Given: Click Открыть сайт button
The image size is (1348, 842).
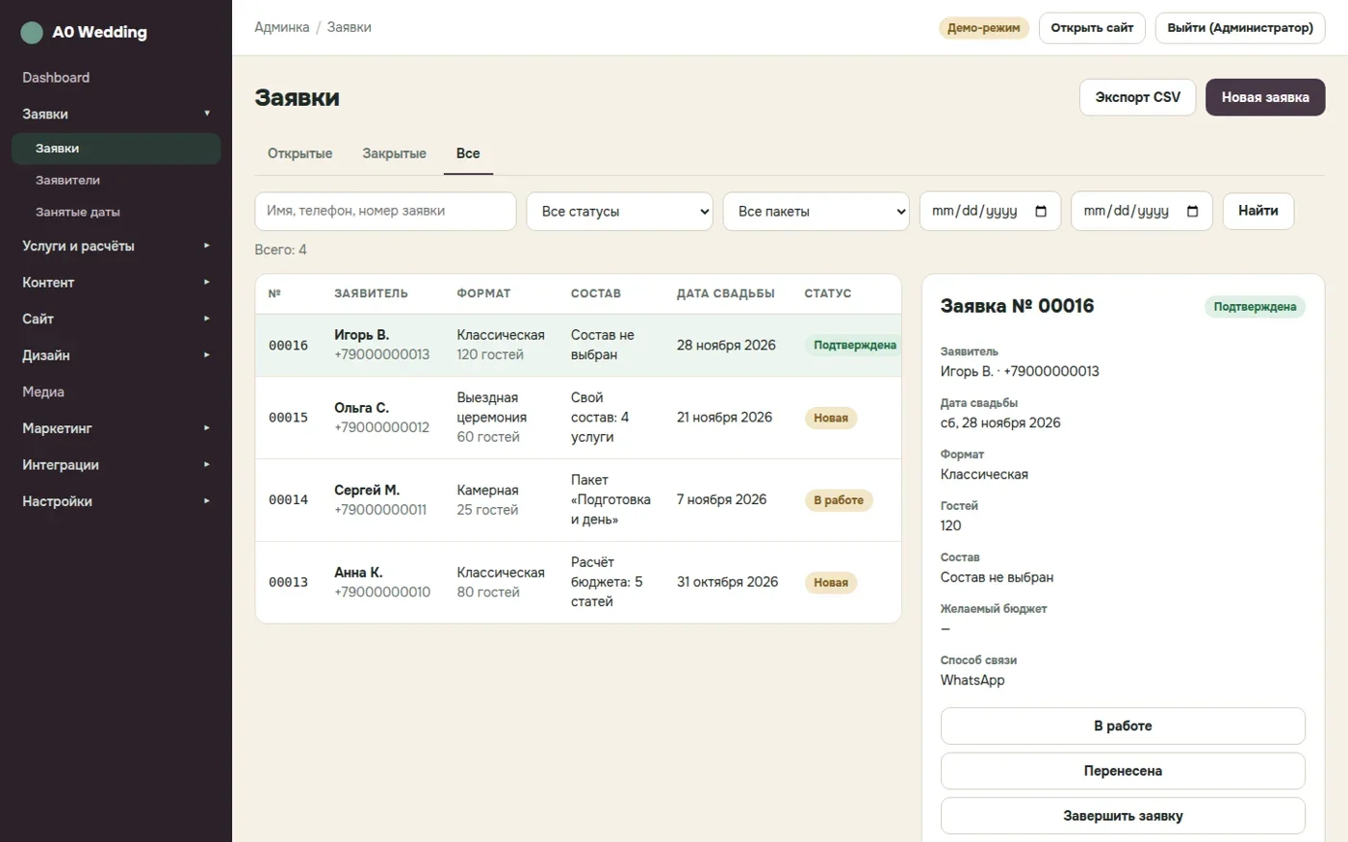Looking at the screenshot, I should click(1092, 28).
